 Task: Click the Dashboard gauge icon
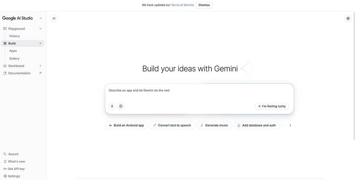(x=5, y=66)
